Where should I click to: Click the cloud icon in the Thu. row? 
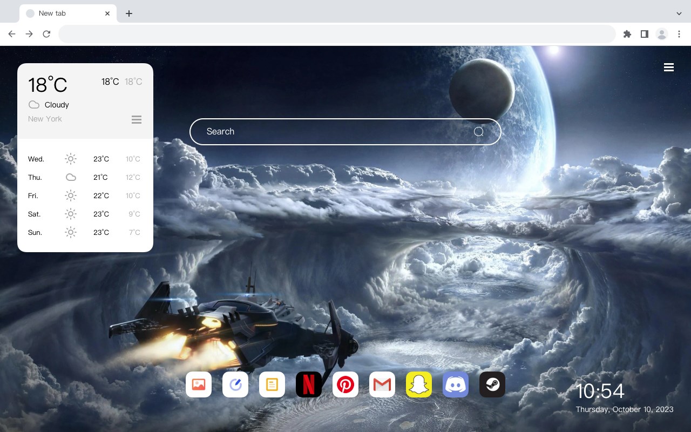71,177
